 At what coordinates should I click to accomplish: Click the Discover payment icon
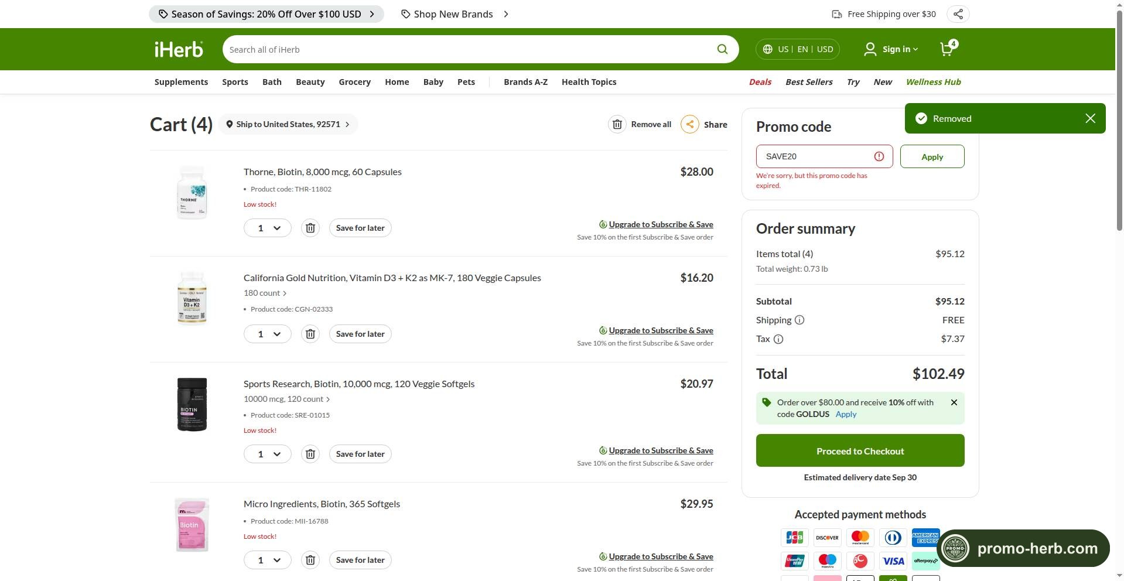pyautogui.click(x=827, y=537)
